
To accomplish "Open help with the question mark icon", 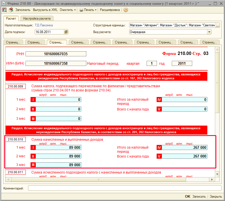I will [x=126, y=10].
